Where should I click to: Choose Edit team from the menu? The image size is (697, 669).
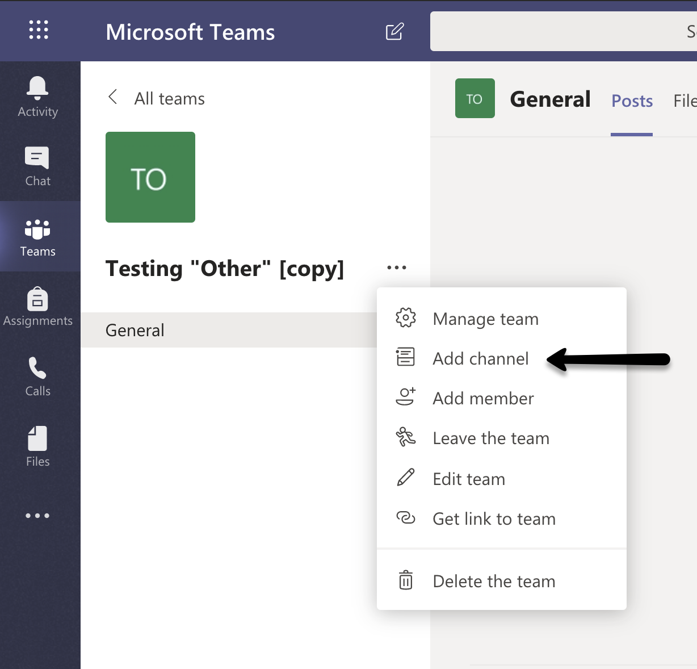coord(502,479)
